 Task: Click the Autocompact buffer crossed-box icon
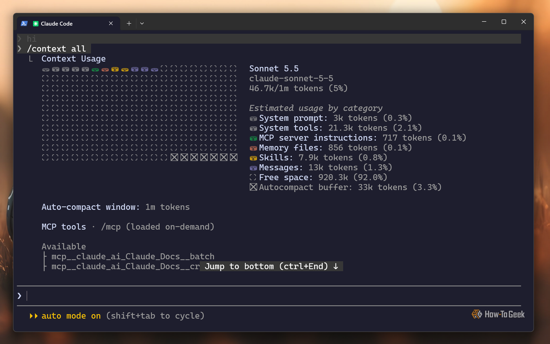253,187
